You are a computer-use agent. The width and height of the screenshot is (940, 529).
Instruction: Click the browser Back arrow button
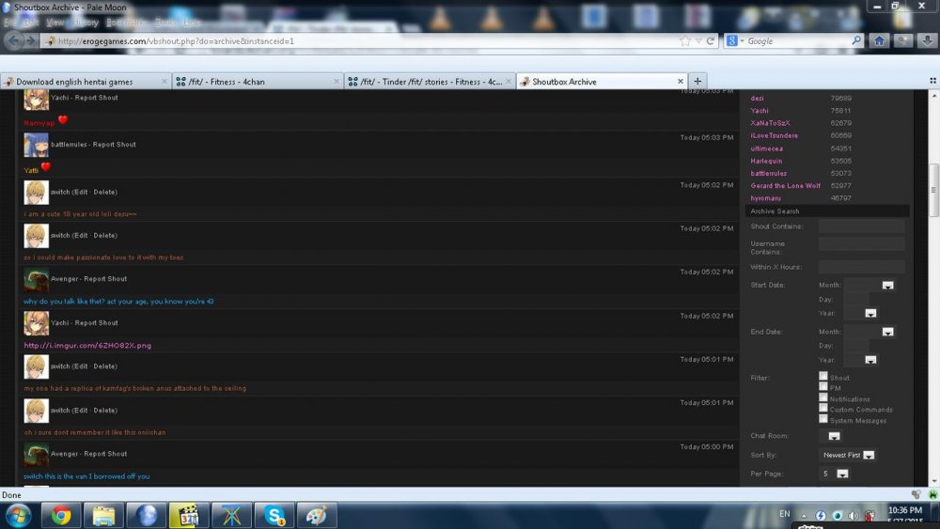(14, 40)
